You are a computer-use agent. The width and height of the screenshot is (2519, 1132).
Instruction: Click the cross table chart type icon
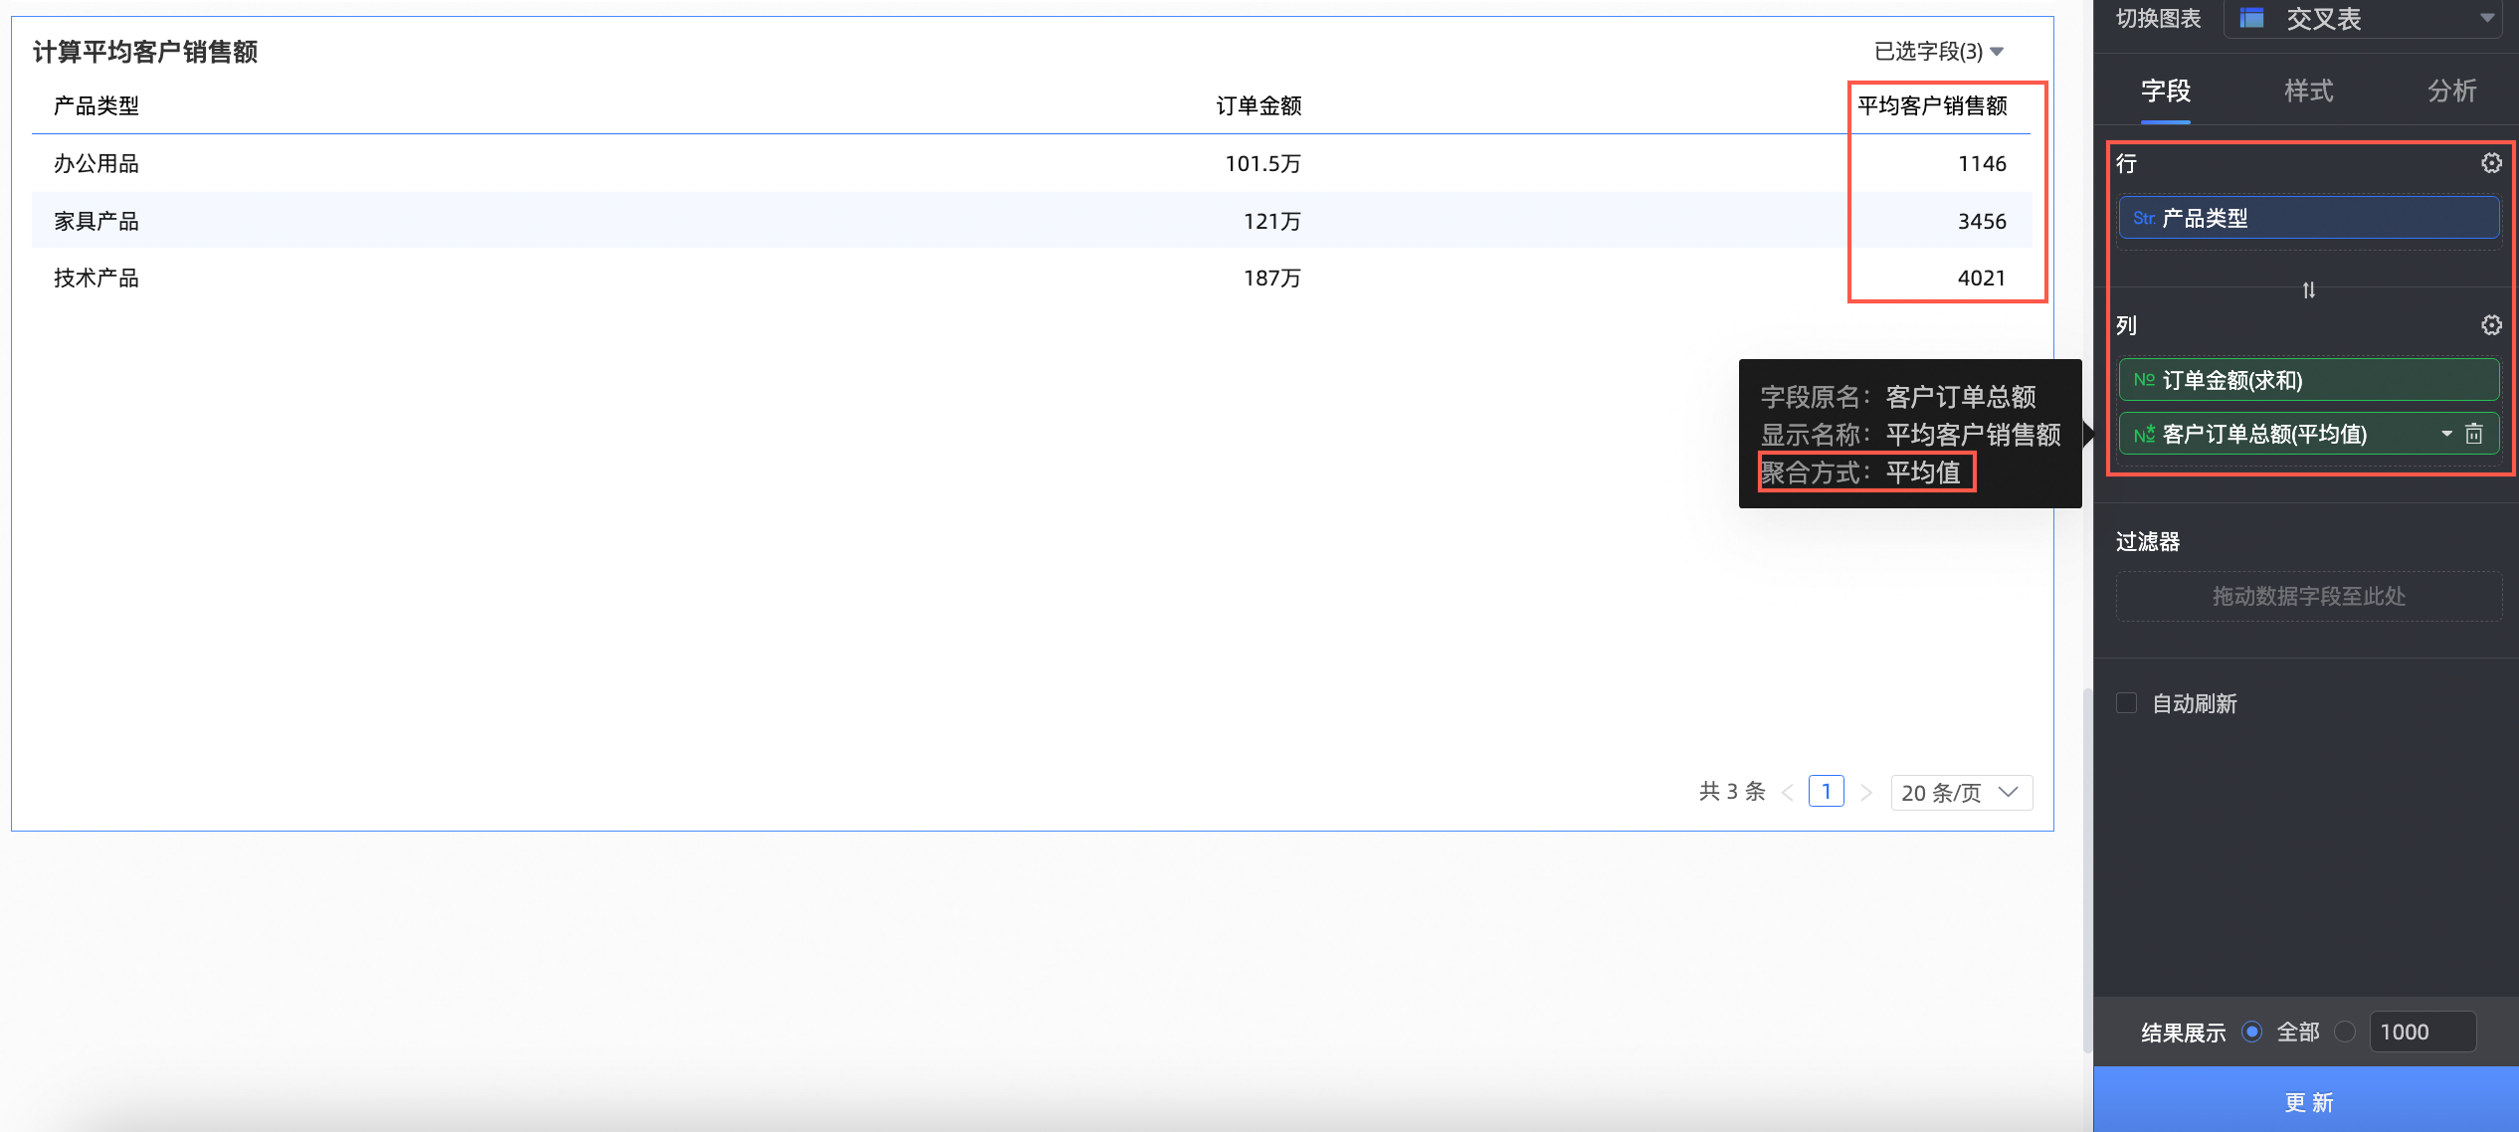pos(2251,18)
